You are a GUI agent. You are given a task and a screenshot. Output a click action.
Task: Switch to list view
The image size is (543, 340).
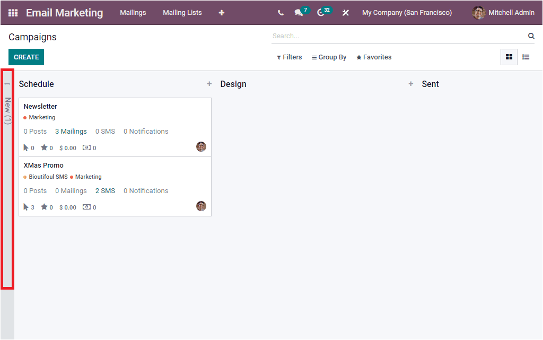526,57
